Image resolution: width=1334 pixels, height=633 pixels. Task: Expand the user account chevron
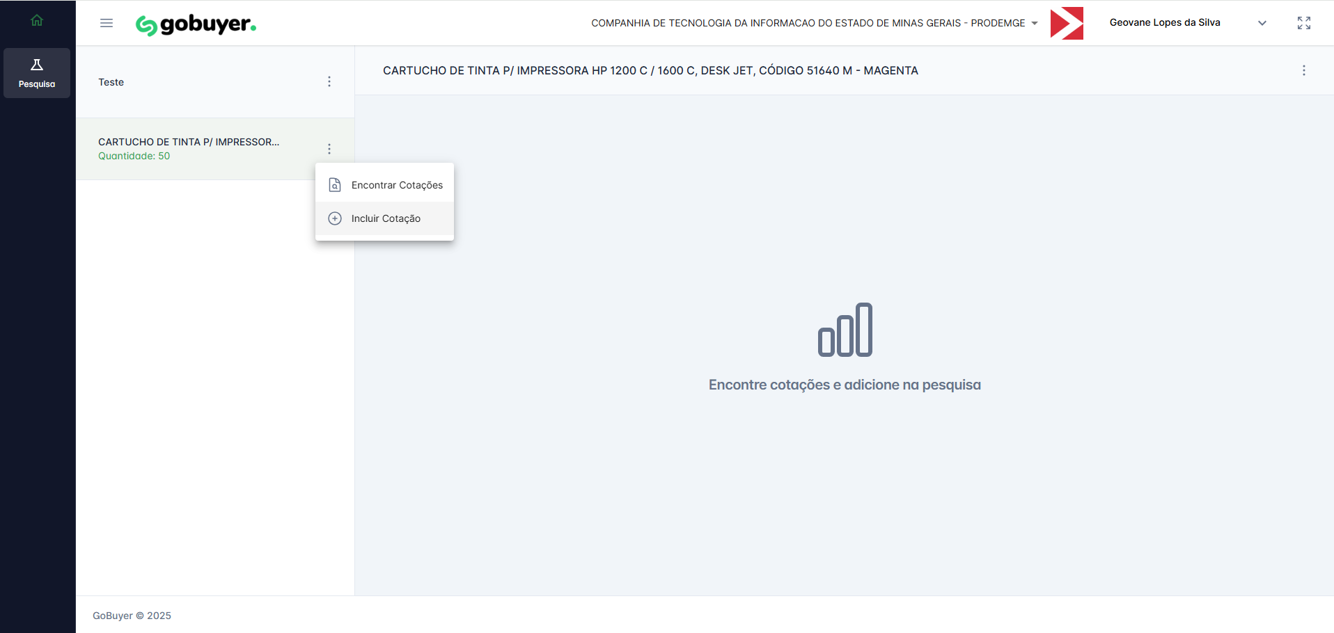(1262, 23)
